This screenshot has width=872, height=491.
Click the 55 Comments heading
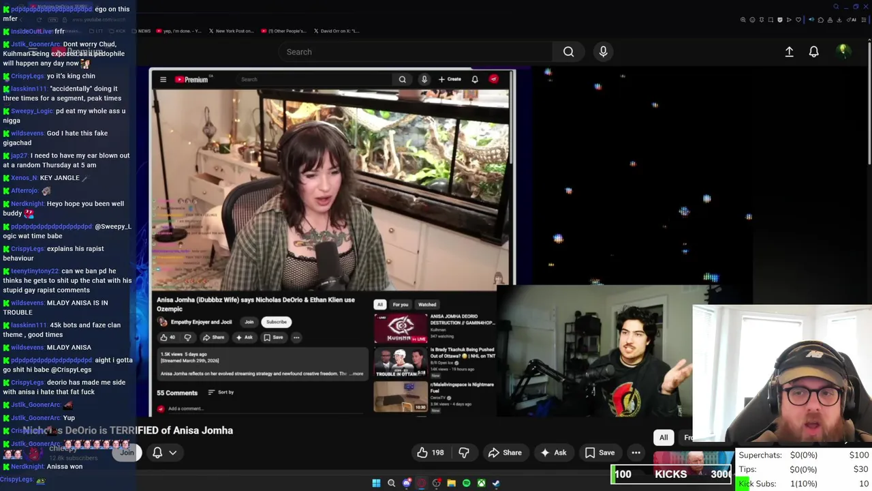point(177,393)
